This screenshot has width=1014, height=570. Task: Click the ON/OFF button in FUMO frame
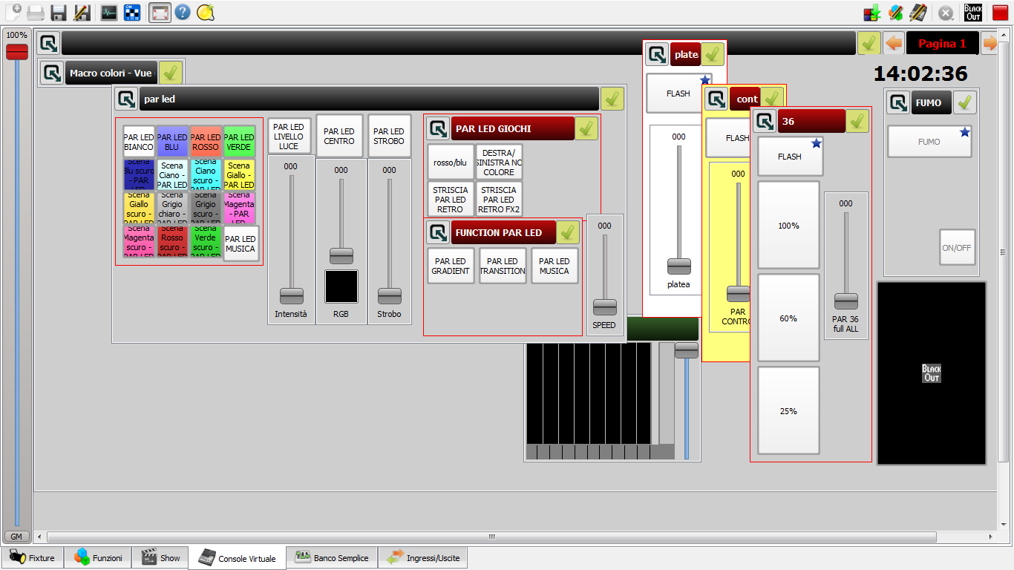[x=957, y=247]
